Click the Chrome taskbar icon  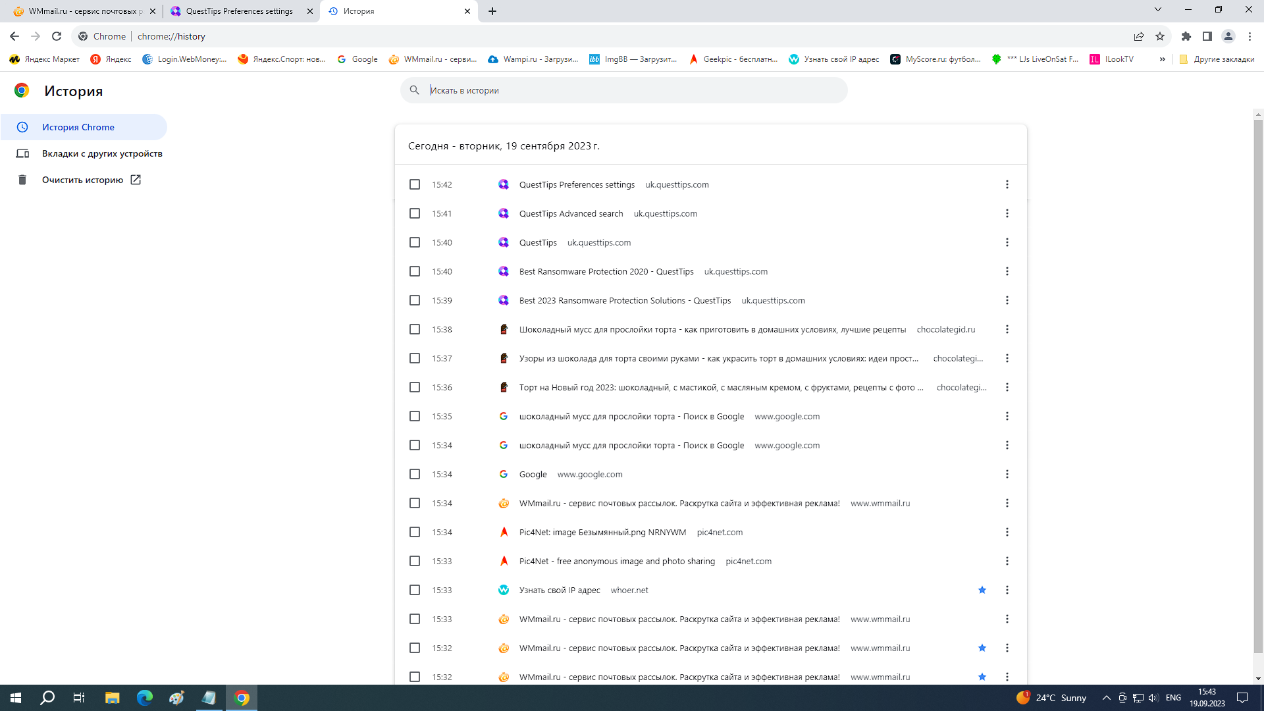(x=242, y=698)
